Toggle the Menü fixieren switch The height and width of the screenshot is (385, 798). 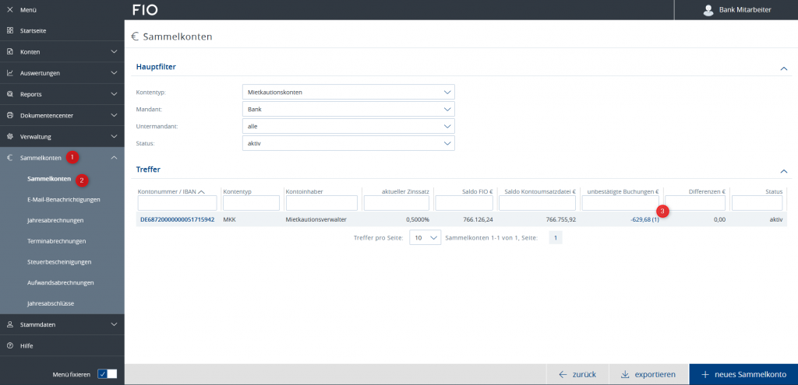pyautogui.click(x=107, y=373)
